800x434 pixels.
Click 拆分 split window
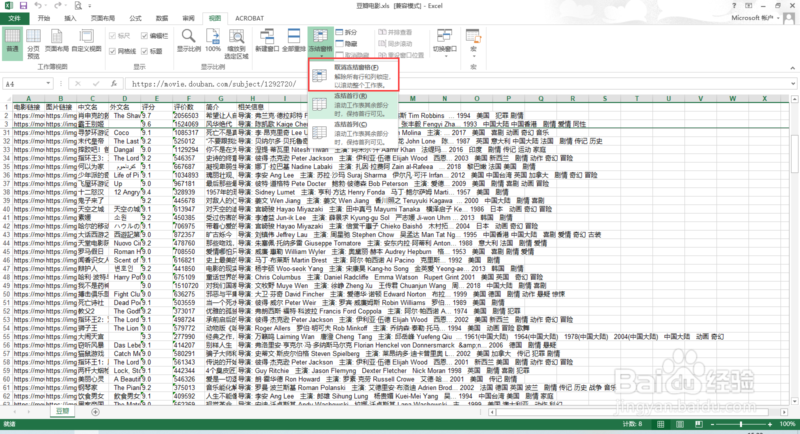pos(346,32)
